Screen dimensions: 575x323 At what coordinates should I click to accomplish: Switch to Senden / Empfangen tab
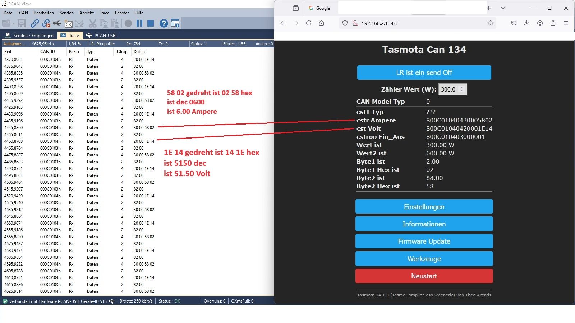coord(29,35)
